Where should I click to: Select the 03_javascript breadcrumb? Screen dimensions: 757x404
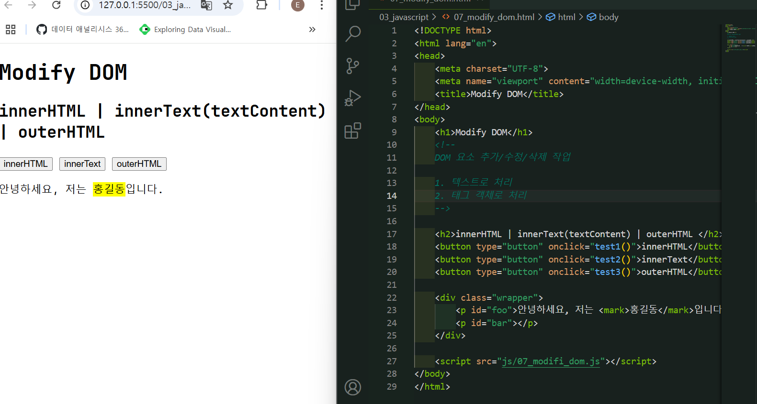tap(404, 17)
